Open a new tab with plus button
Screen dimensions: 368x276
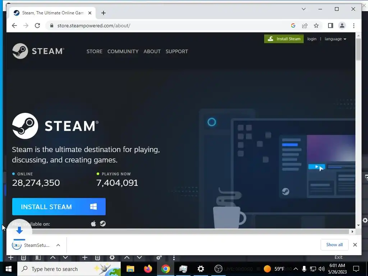[x=103, y=13]
